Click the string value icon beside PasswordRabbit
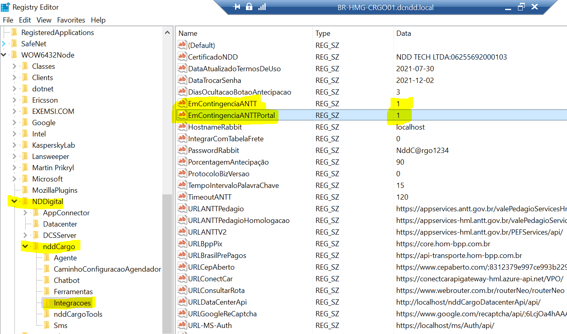 click(x=182, y=151)
